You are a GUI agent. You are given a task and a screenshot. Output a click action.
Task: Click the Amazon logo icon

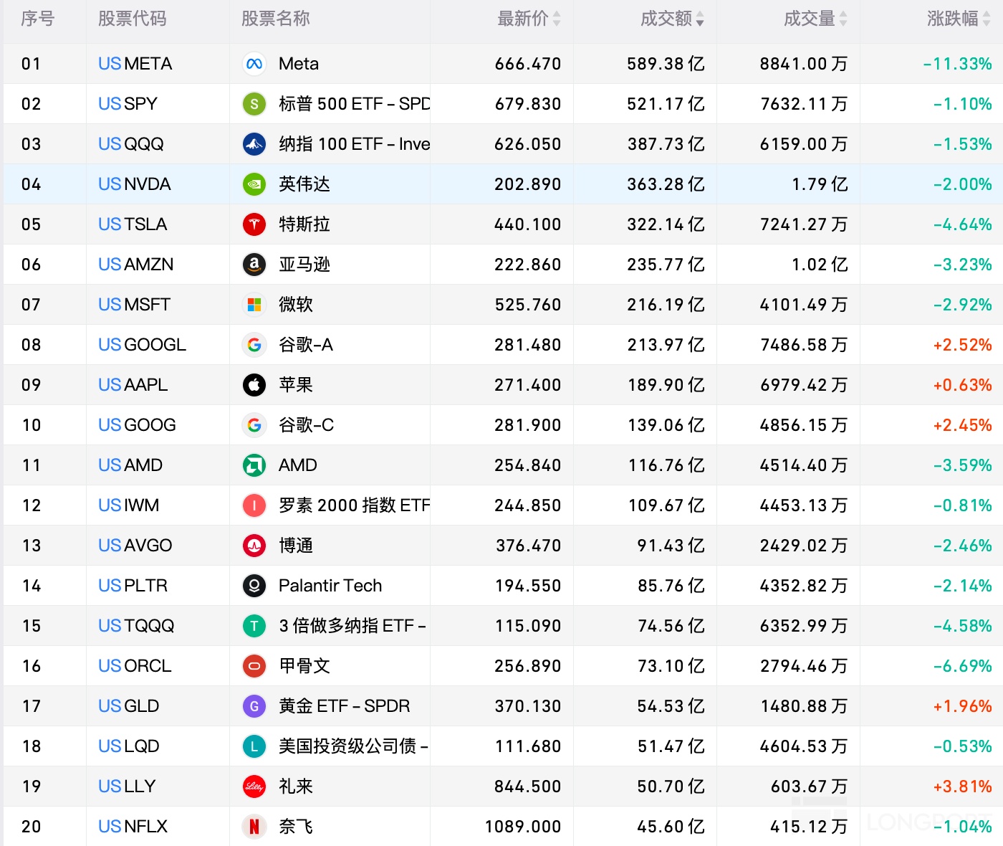point(254,265)
